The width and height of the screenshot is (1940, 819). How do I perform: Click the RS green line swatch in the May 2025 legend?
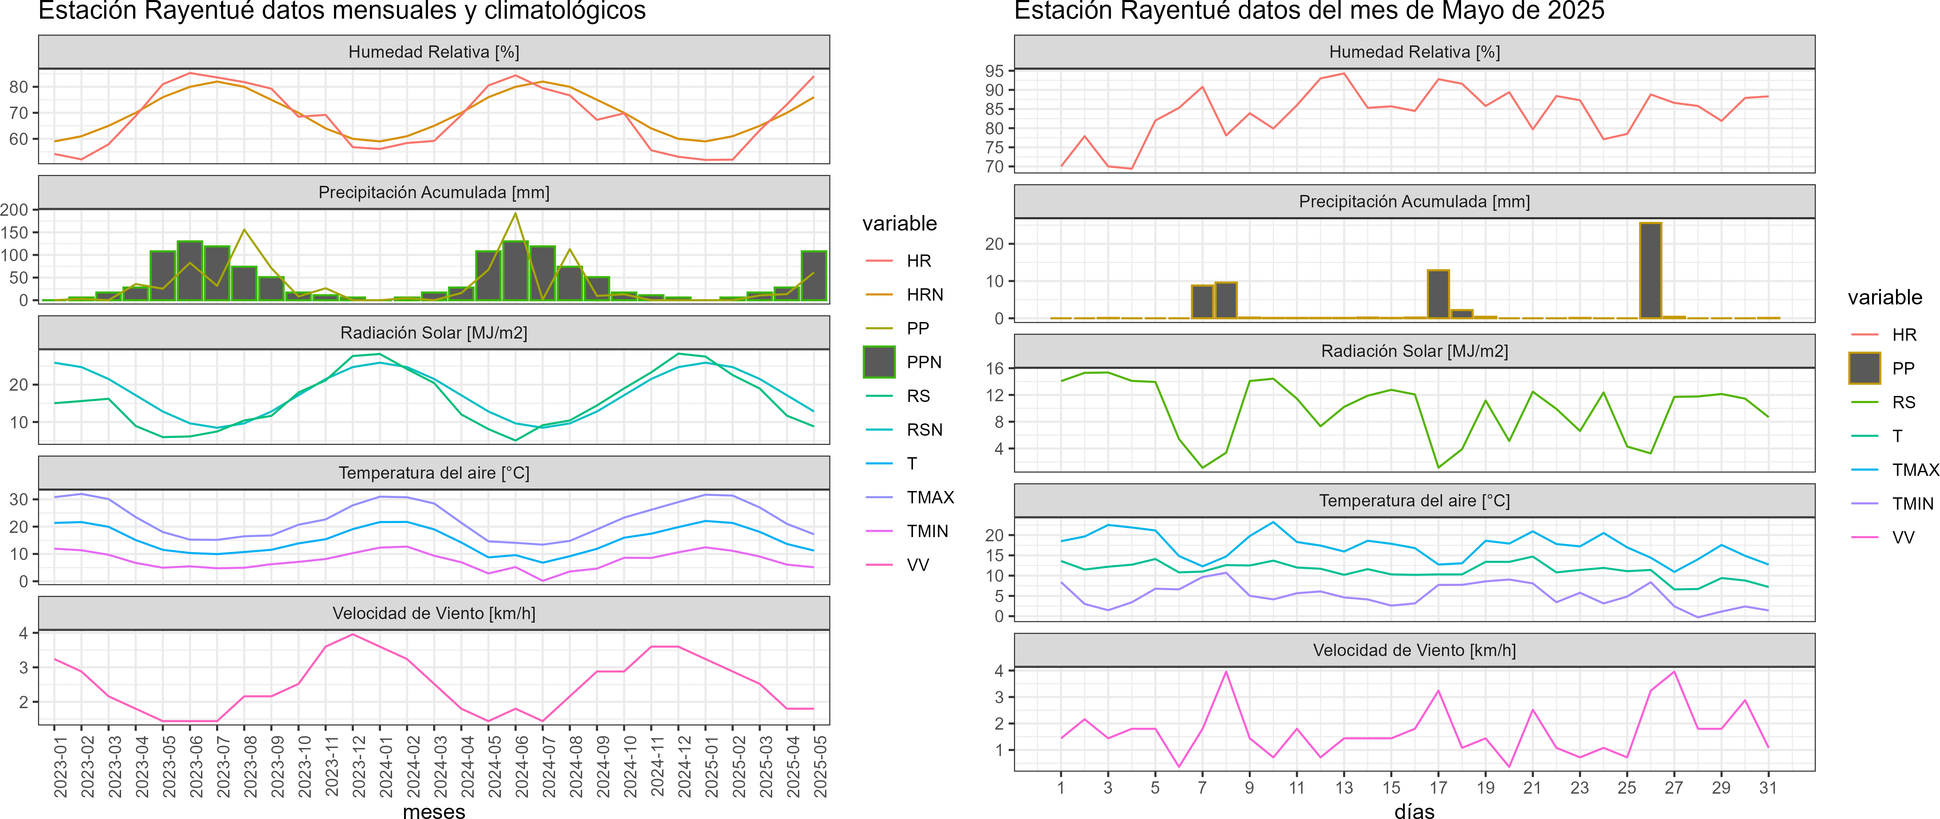pyautogui.click(x=1865, y=403)
